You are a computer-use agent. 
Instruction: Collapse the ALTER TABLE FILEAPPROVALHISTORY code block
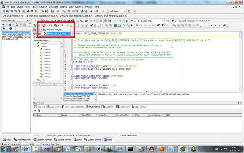[71, 67]
